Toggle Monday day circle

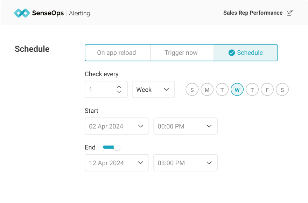click(x=207, y=90)
